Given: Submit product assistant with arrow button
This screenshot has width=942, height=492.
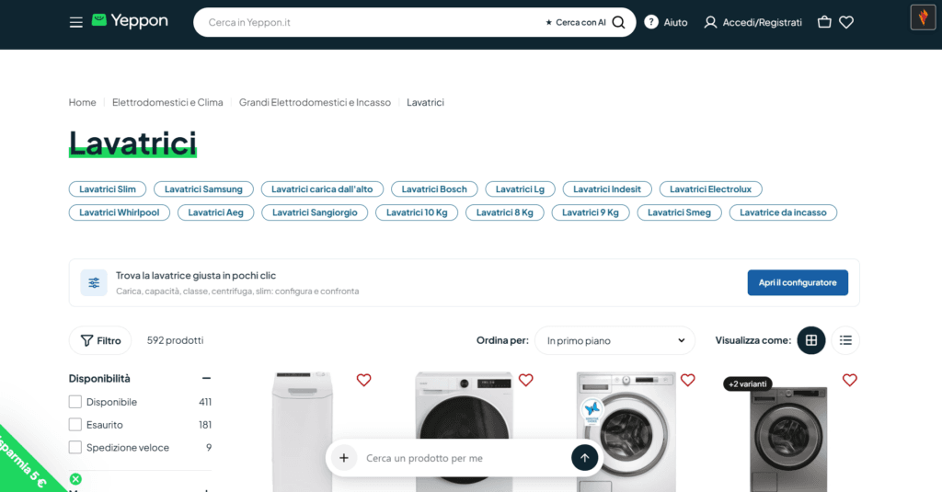Looking at the screenshot, I should pos(584,458).
